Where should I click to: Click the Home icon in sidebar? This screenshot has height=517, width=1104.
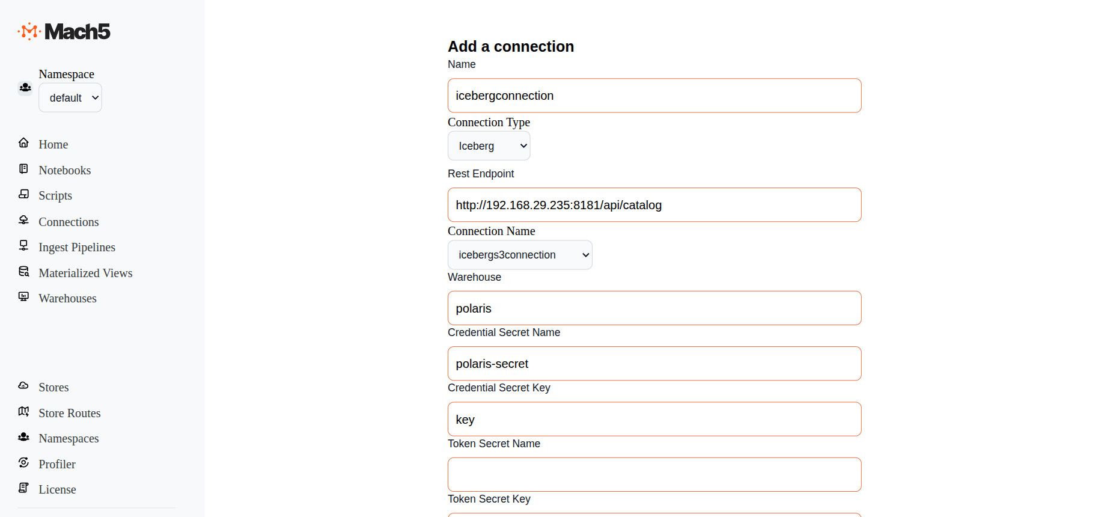coord(24,143)
